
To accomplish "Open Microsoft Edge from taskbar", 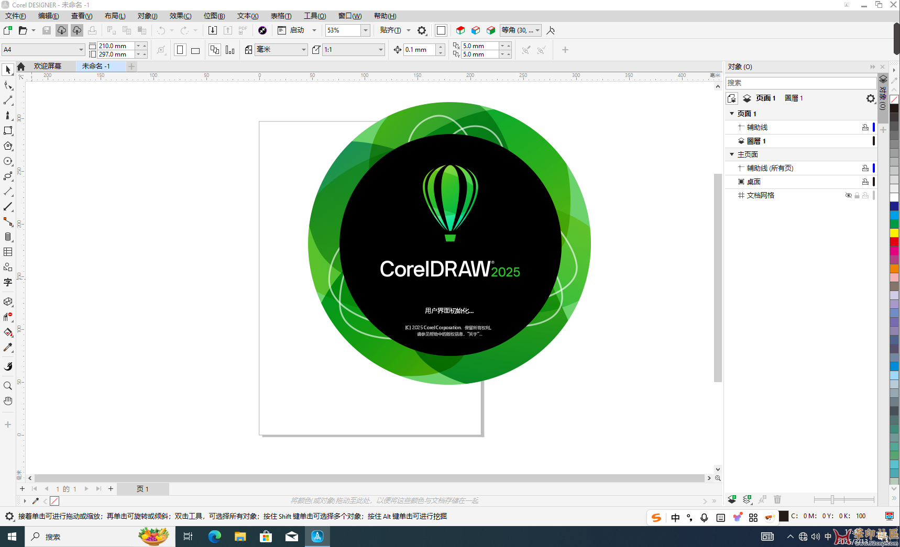I will (215, 537).
